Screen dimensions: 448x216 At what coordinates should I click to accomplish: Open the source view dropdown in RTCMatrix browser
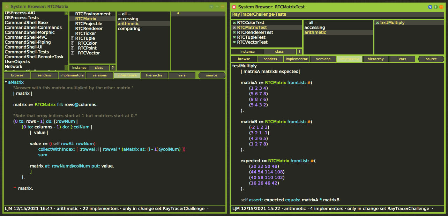pyautogui.click(x=211, y=75)
